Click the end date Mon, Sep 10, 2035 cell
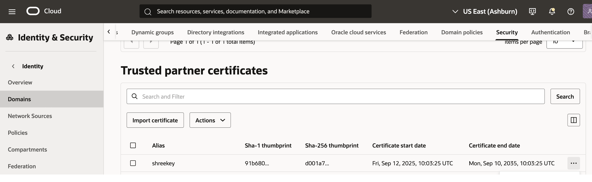 512,163
